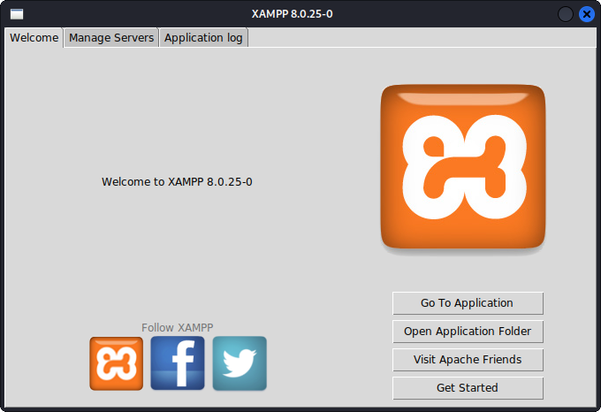Switch to the Manage Servers tab
The image size is (601, 412).
click(x=111, y=37)
